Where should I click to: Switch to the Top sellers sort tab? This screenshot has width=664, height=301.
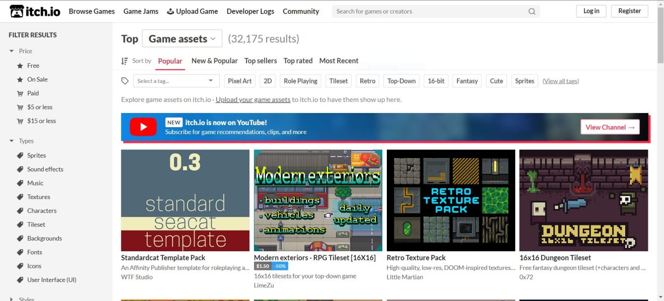tap(261, 60)
